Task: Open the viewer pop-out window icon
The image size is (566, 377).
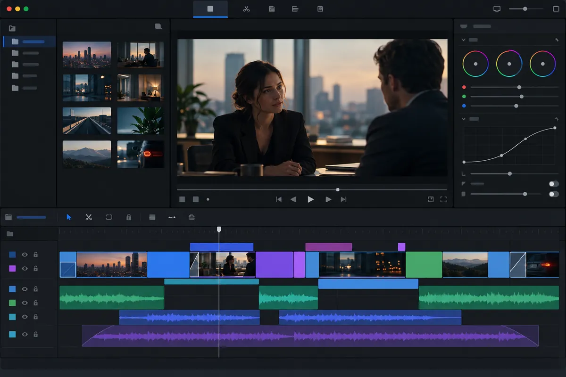Action: [430, 199]
